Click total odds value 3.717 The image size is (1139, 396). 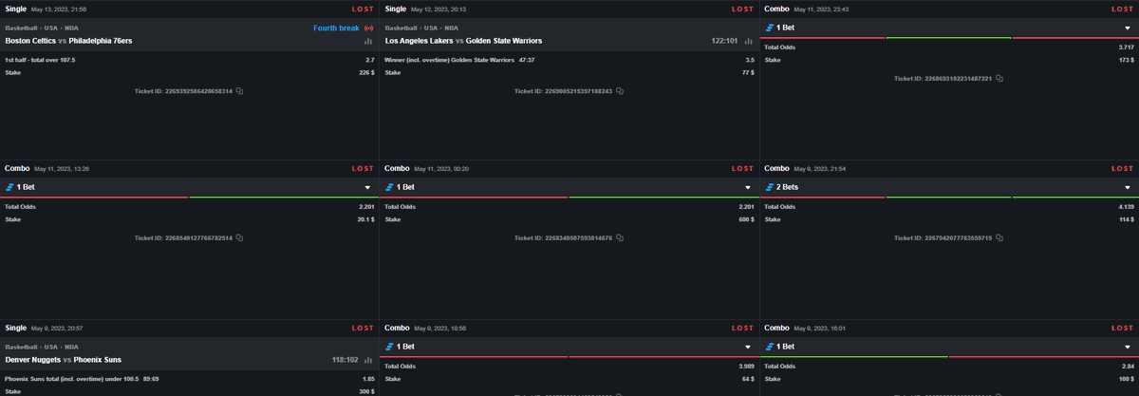[x=1127, y=47]
